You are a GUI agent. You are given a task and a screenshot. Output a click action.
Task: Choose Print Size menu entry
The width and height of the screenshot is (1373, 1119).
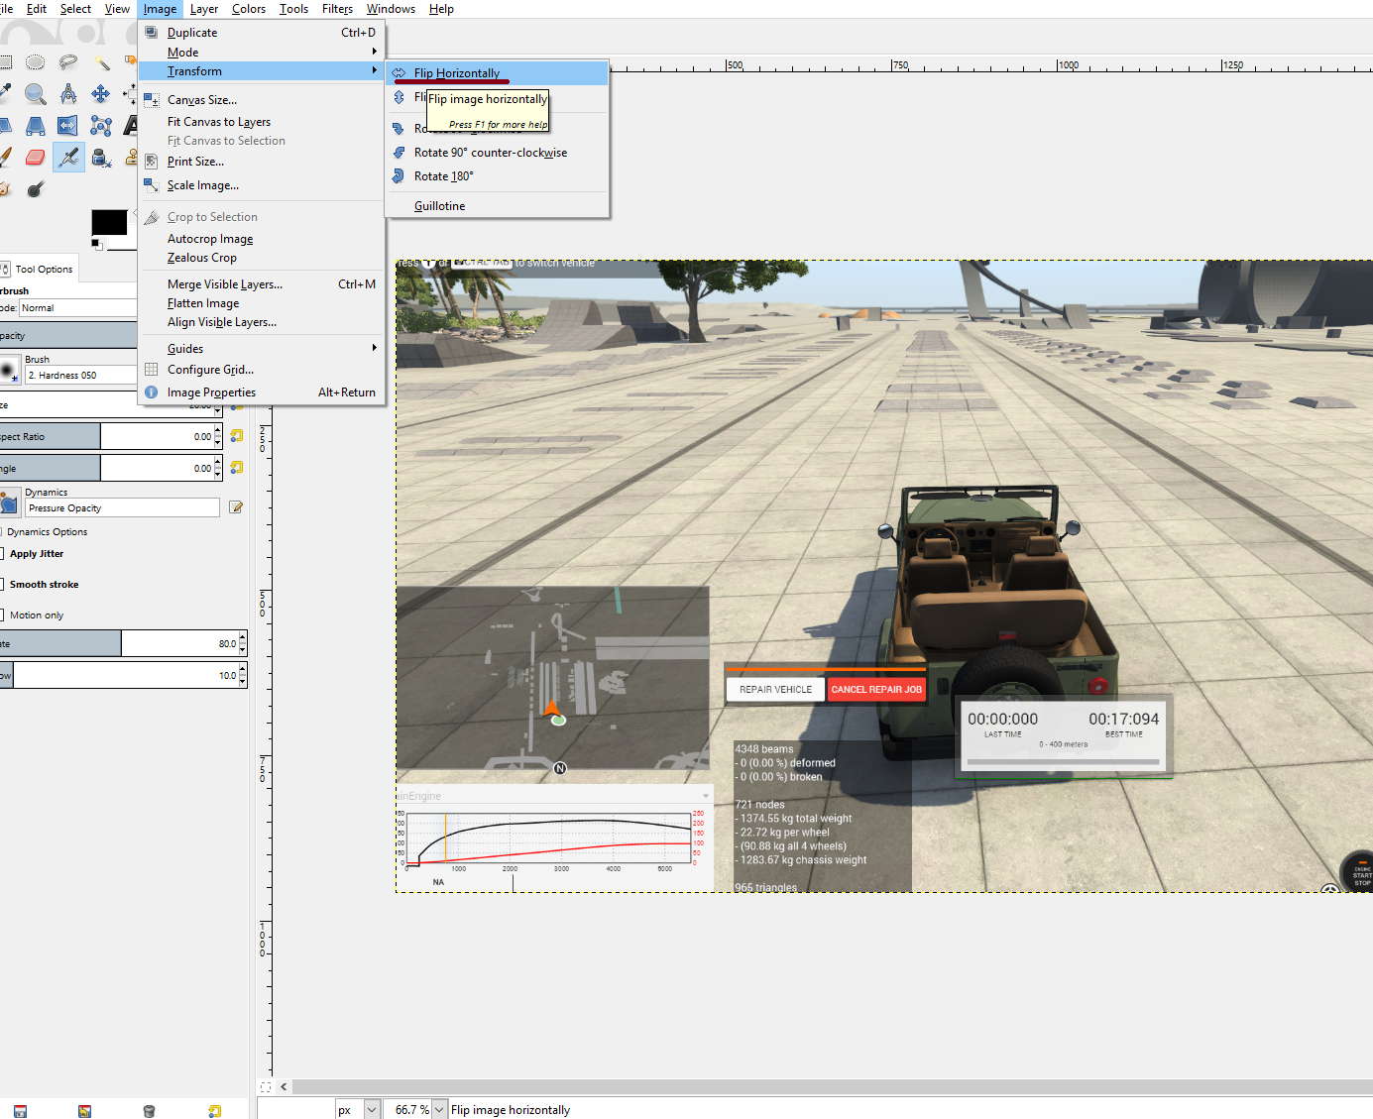pyautogui.click(x=262, y=162)
